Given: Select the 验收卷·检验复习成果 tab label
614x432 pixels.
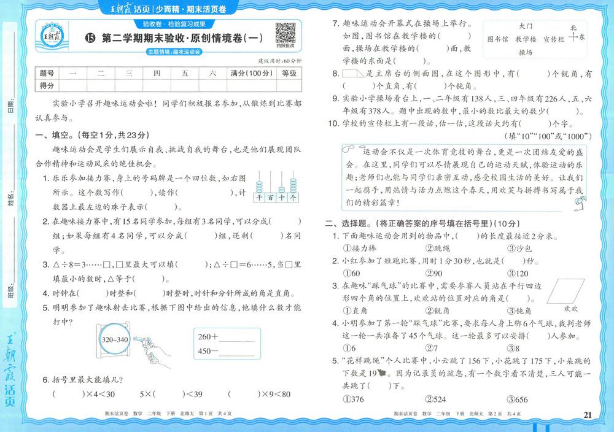Looking at the screenshot, I should coord(174,24).
